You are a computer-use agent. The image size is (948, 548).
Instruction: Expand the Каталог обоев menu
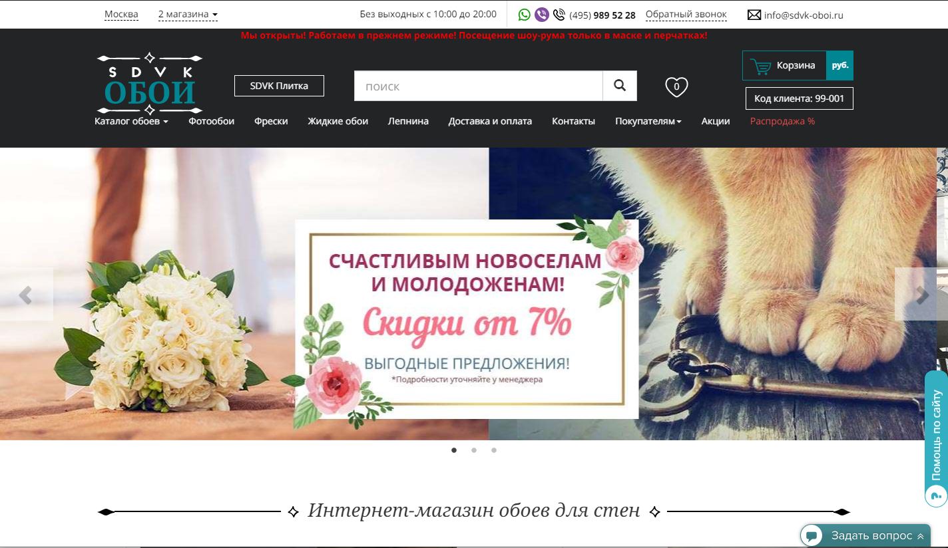[x=131, y=121]
